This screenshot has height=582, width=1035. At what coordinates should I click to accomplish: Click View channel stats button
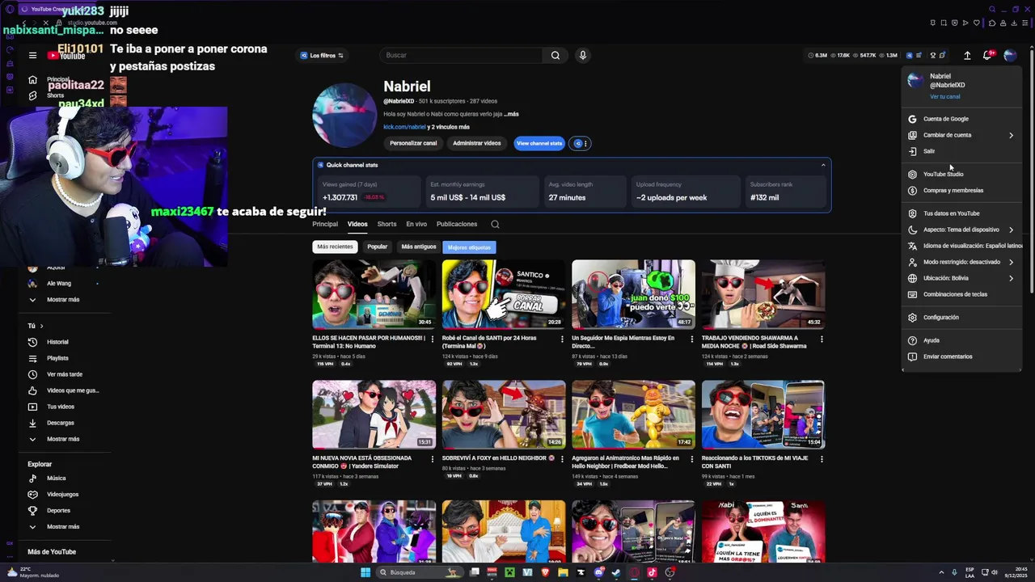pyautogui.click(x=539, y=143)
